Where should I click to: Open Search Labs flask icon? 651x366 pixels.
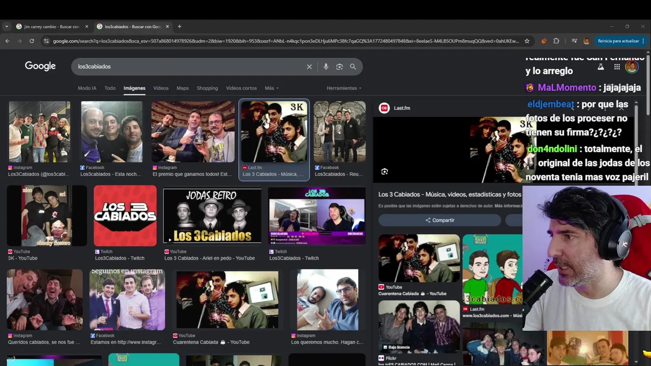coord(600,67)
